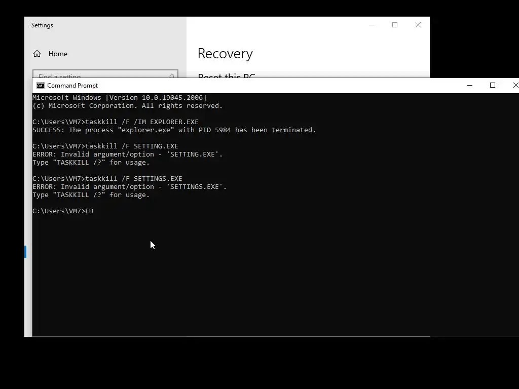Click the Command Prompt title bar icon

pyautogui.click(x=41, y=86)
